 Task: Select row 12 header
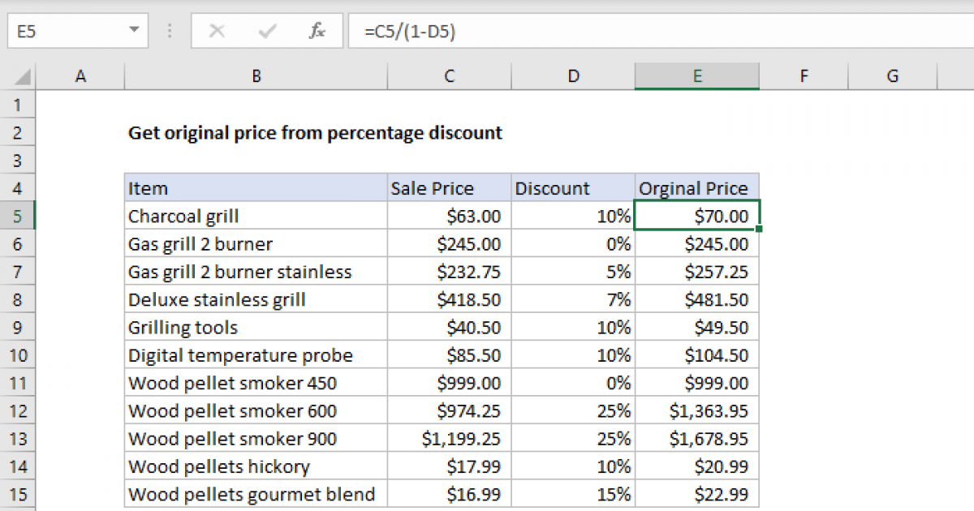[19, 411]
